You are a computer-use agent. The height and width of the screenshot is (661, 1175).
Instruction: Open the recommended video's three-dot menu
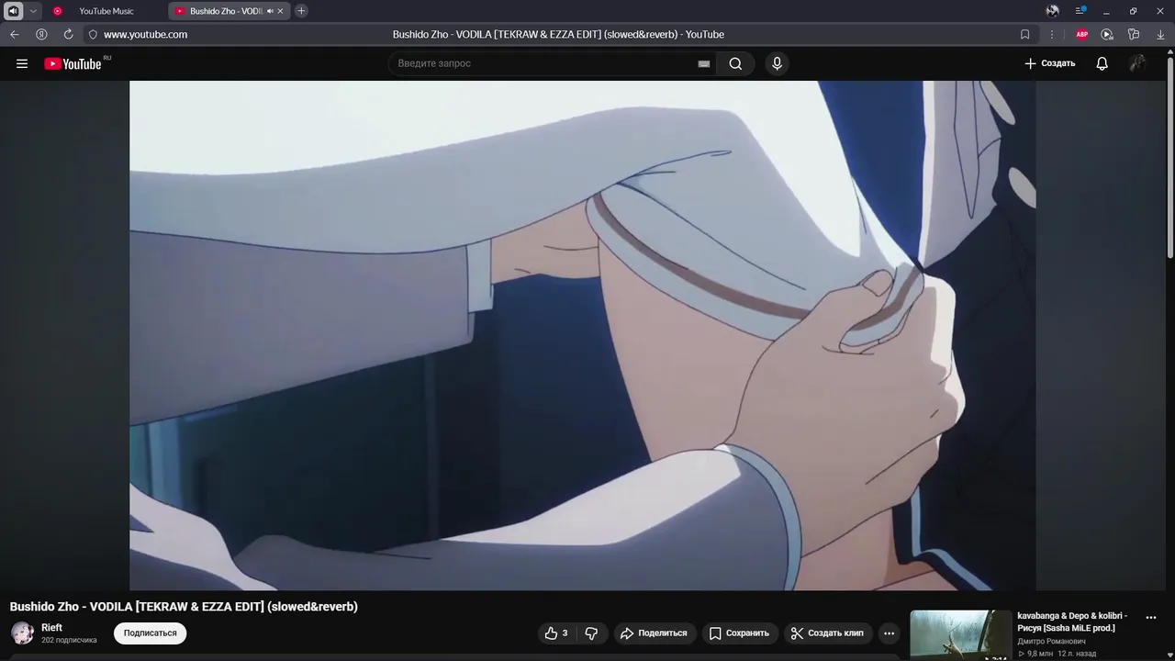(1151, 618)
